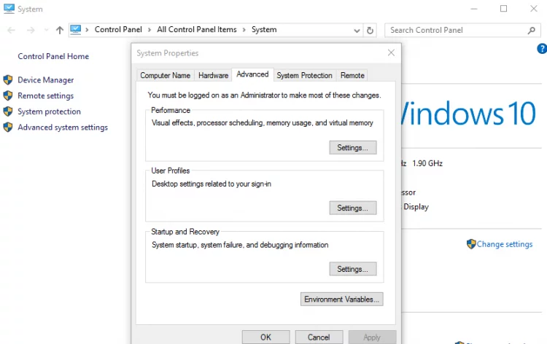
Task: Click the Back navigation arrow
Action: coord(11,31)
